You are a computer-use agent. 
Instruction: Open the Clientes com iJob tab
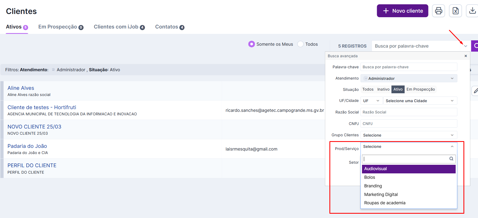pyautogui.click(x=119, y=27)
